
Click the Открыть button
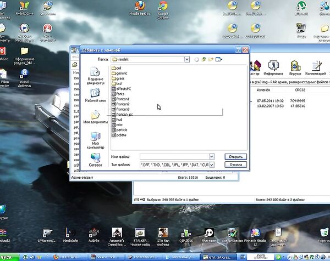click(x=235, y=157)
